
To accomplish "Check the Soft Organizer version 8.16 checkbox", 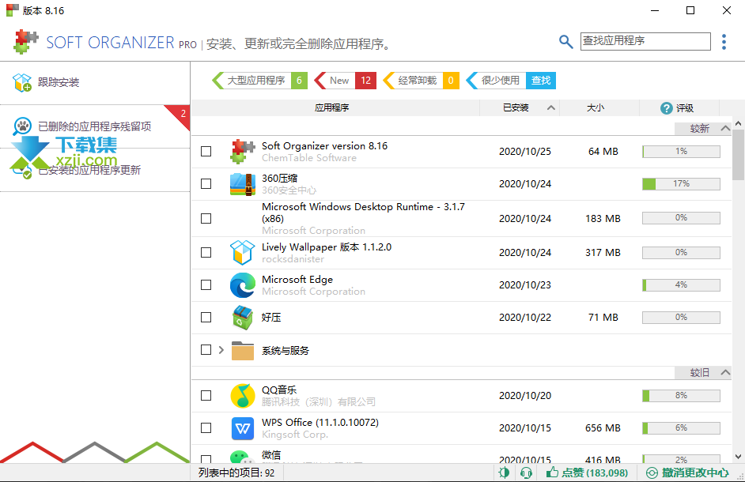I will click(206, 152).
